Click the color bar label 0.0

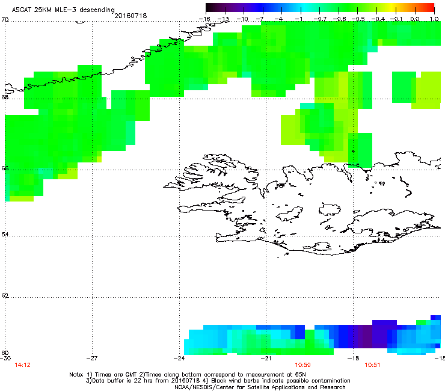415,19
